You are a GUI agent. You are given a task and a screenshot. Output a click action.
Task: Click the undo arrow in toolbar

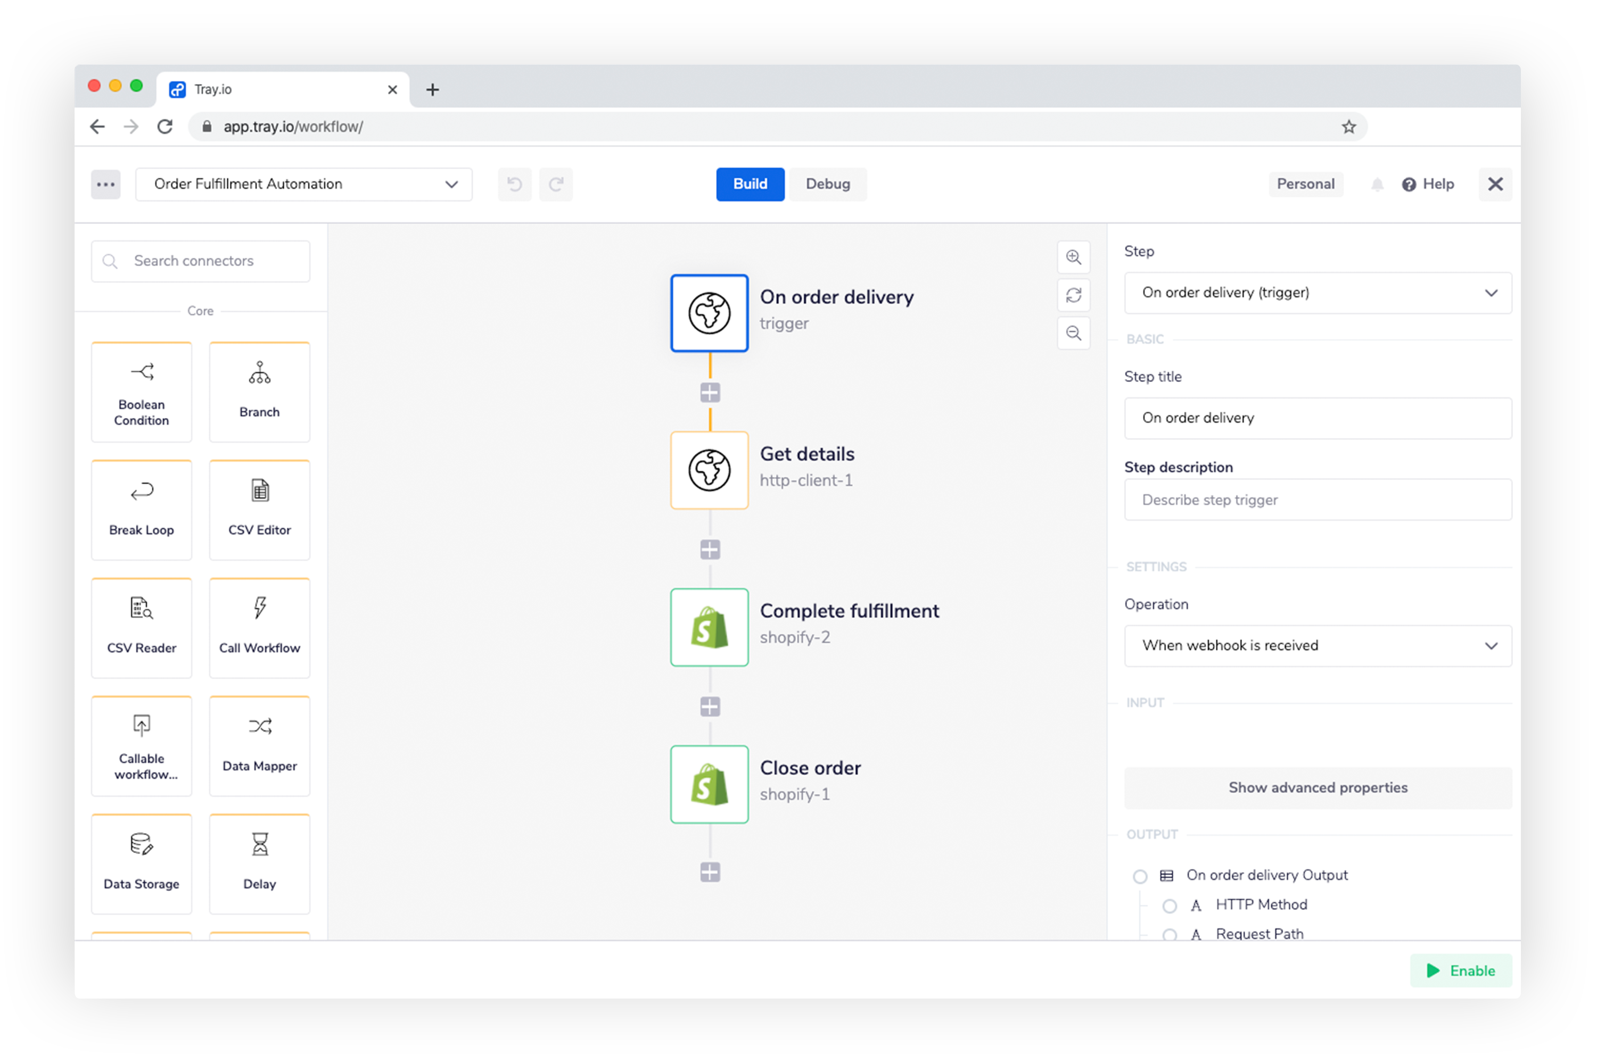[x=514, y=184]
